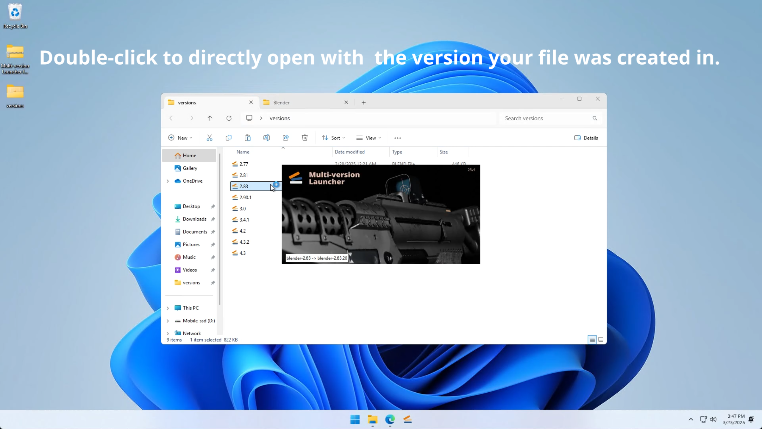The image size is (762, 429).
Task: Open notifications bell in tray
Action: pyautogui.click(x=751, y=419)
